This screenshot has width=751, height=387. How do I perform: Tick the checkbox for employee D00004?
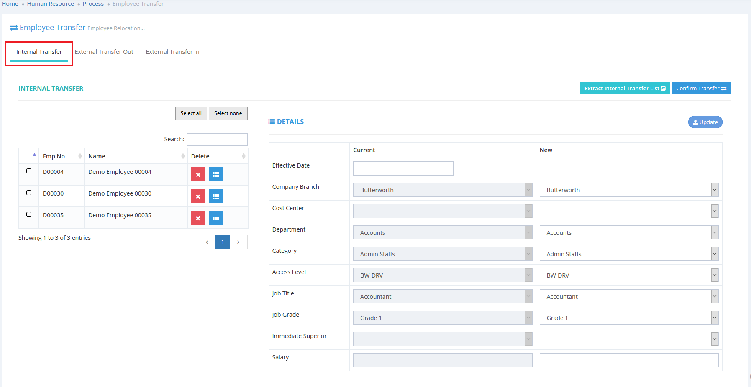(29, 171)
